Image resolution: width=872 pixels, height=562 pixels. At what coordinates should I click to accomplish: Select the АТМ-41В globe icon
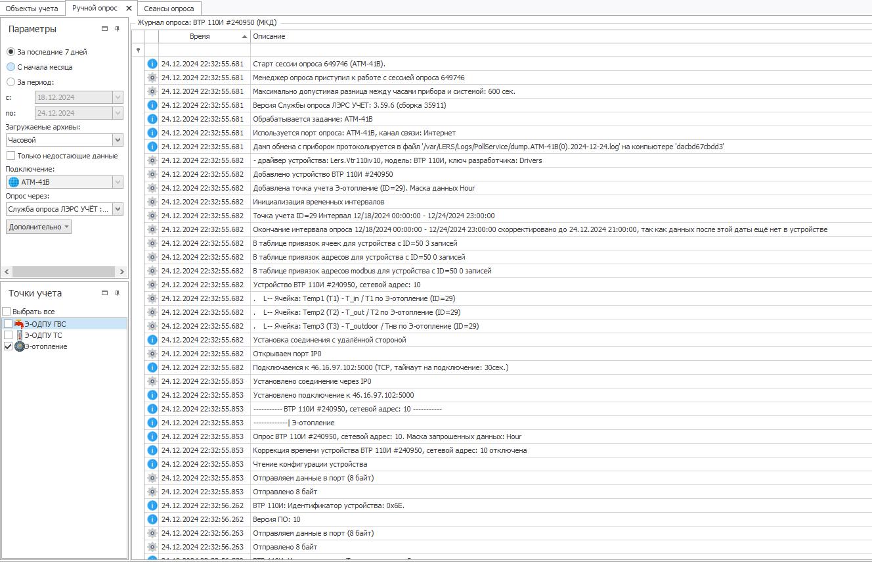[13, 182]
